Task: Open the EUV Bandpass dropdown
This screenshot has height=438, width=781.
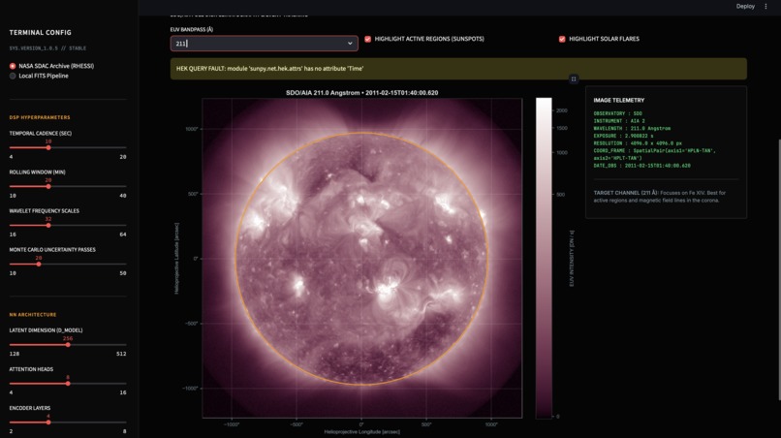Action: click(264, 44)
